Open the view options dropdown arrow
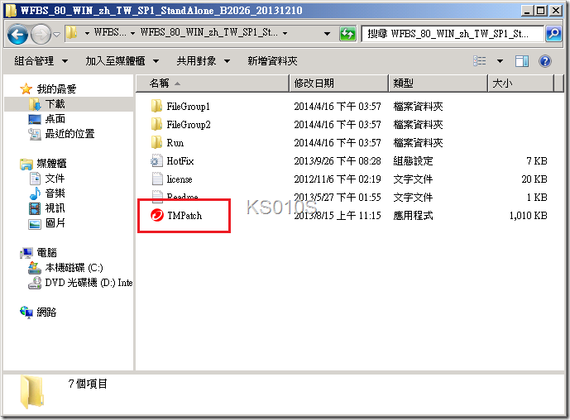The image size is (570, 420). point(501,61)
